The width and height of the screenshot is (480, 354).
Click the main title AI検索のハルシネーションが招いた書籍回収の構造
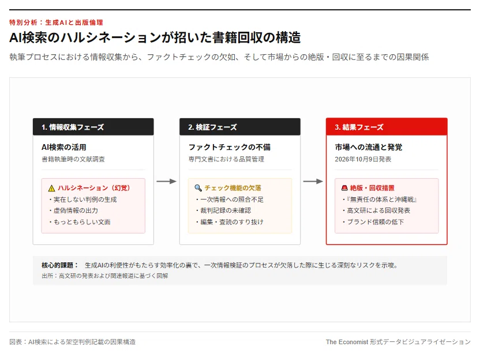pos(155,37)
